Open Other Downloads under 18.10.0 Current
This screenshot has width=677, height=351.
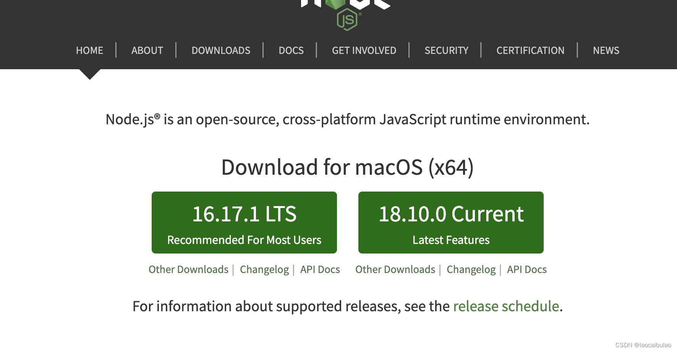(x=395, y=270)
